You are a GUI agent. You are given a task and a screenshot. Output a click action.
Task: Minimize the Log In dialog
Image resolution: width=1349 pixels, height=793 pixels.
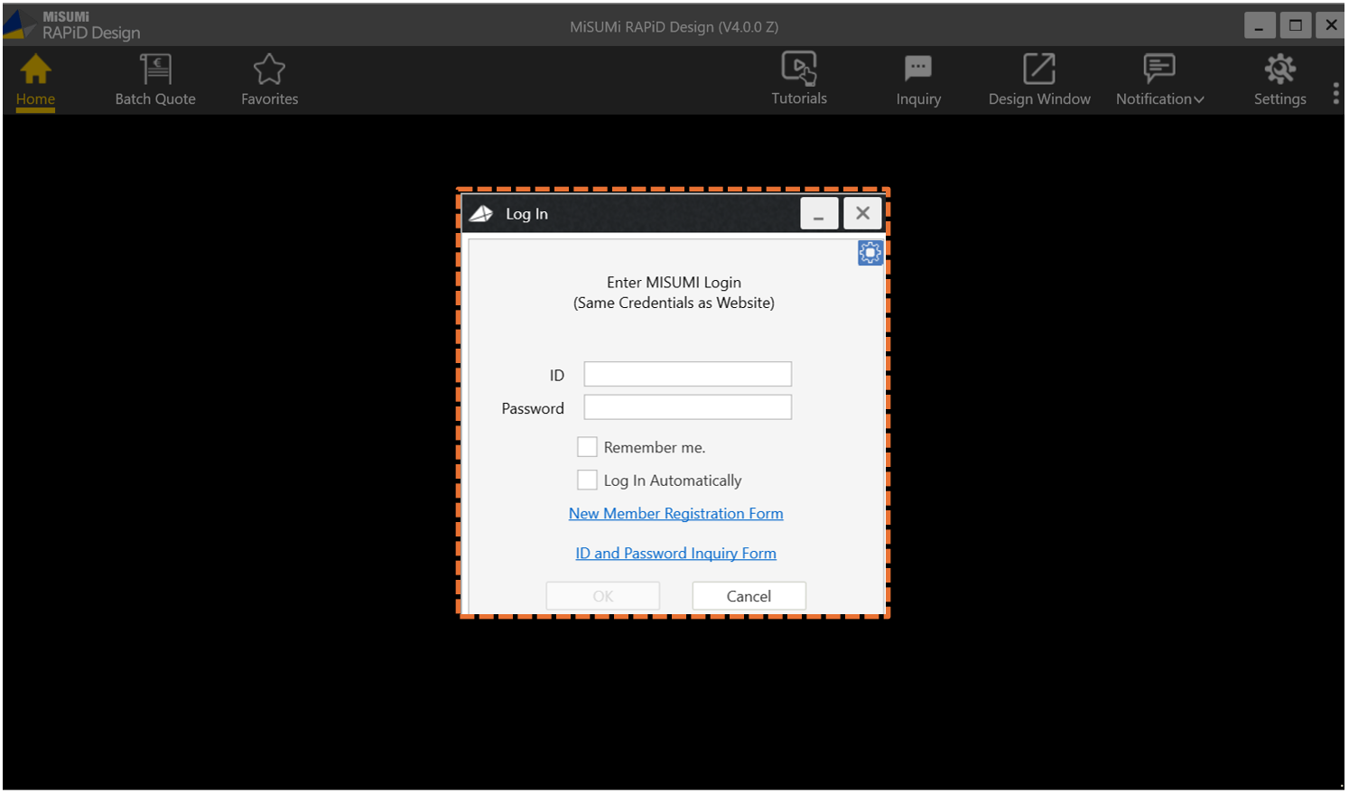(x=818, y=213)
